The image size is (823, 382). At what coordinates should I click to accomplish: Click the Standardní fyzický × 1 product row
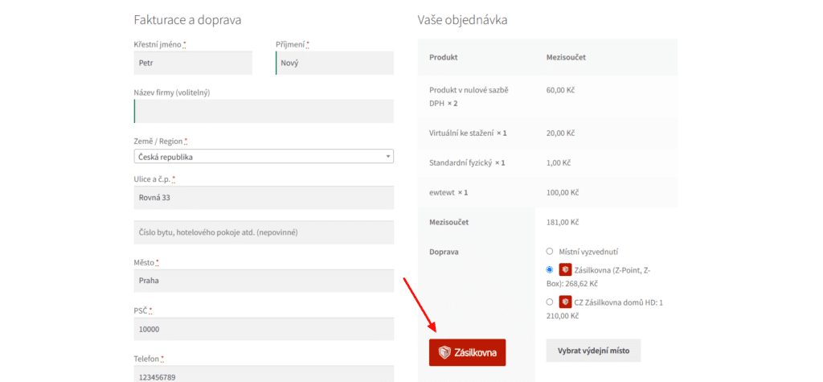click(547, 163)
